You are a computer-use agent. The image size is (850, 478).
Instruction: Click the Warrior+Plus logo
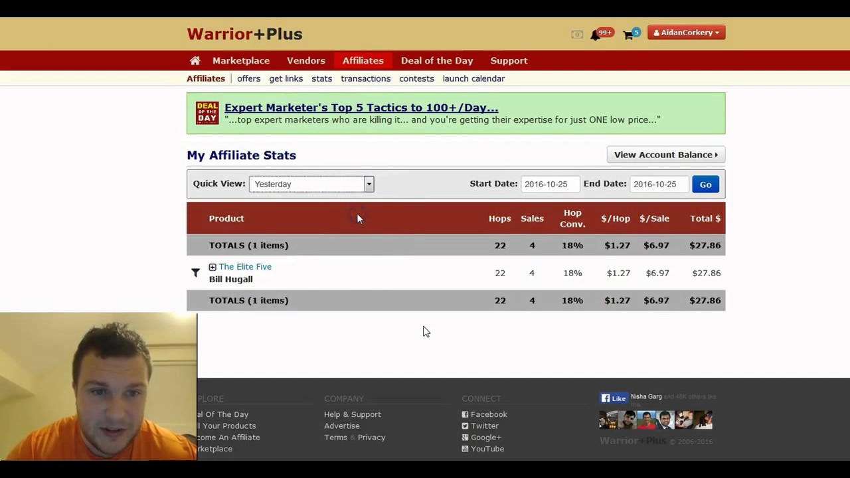pos(244,34)
